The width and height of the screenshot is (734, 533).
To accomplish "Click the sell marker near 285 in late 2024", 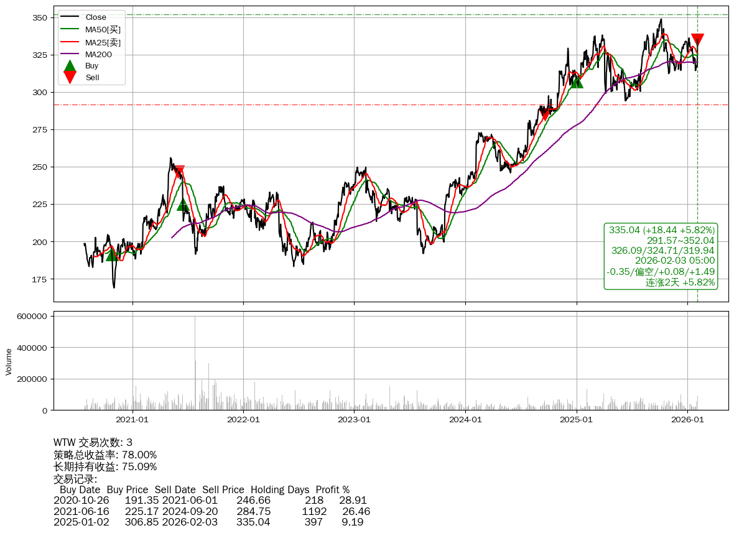I will coord(546,114).
